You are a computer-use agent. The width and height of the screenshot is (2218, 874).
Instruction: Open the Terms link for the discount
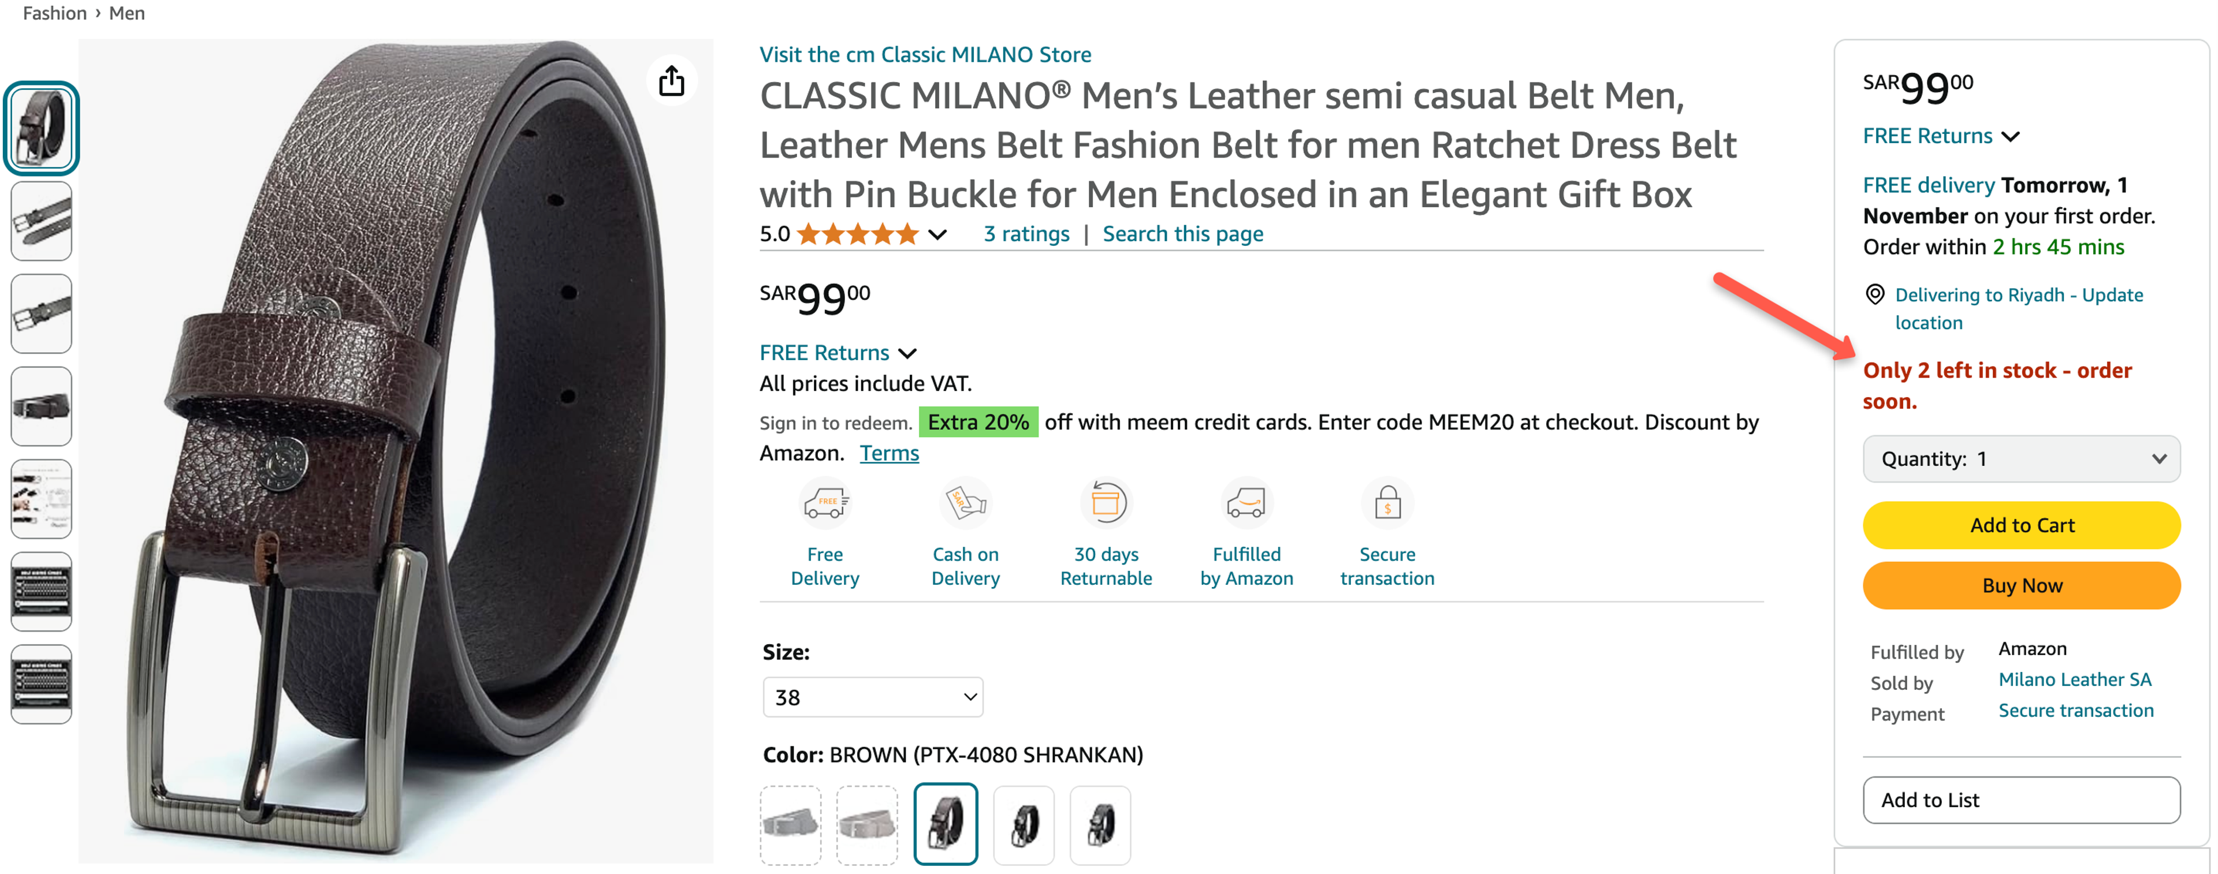[888, 453]
